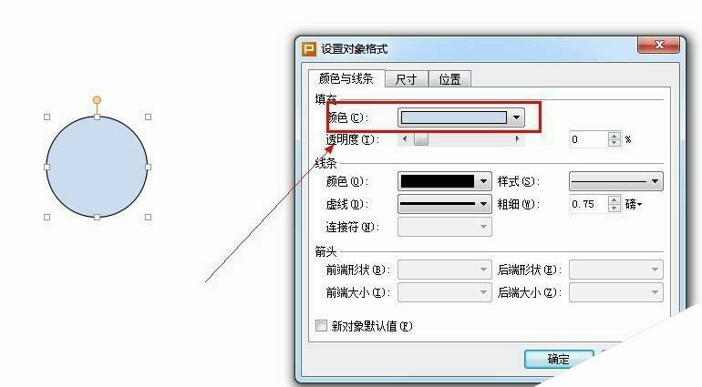Expand the line 颜色 black dropdown
702x387 pixels.
pos(483,181)
